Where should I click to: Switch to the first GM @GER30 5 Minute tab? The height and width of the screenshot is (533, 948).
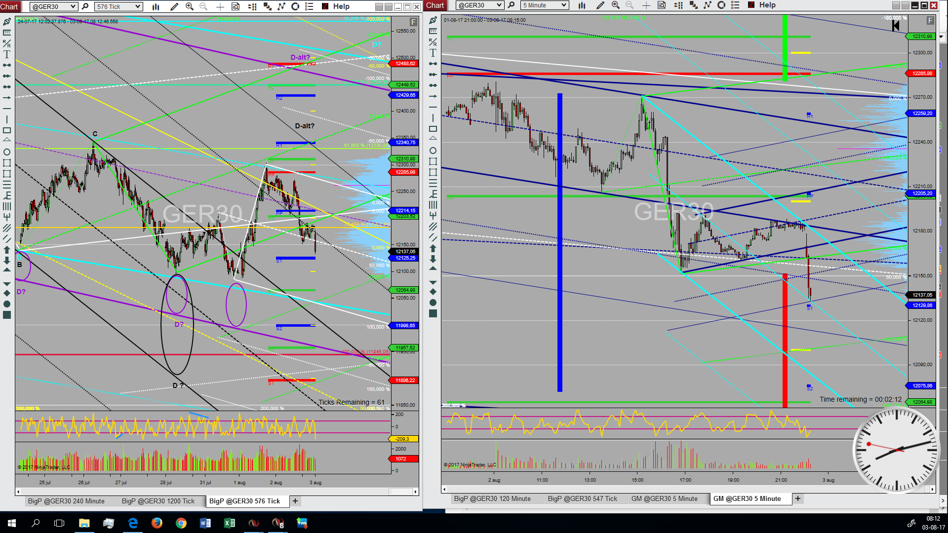pos(665,499)
